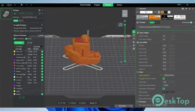
Task: Open the File menu
Action: (x=9, y=5)
